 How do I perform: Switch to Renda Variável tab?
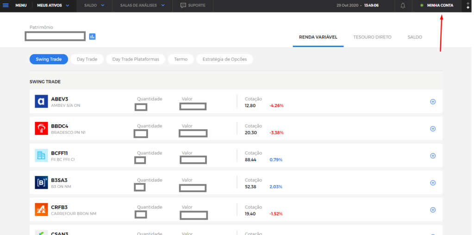click(318, 37)
